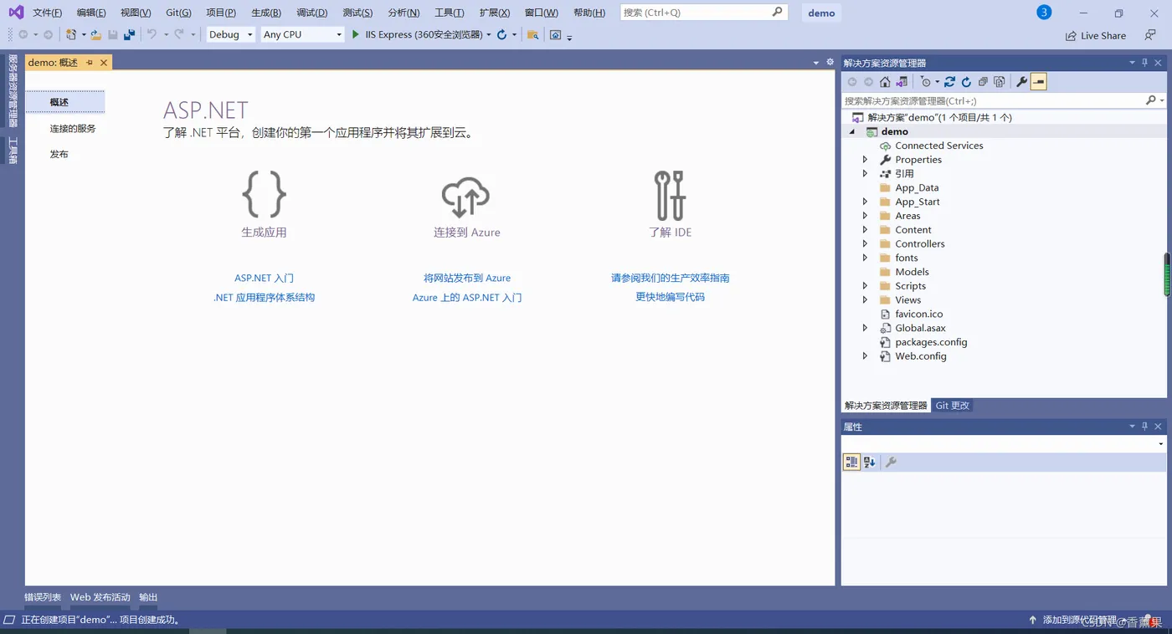Screen dimensions: 1172x634
Task: Click the Live Share button
Action: click(1096, 35)
